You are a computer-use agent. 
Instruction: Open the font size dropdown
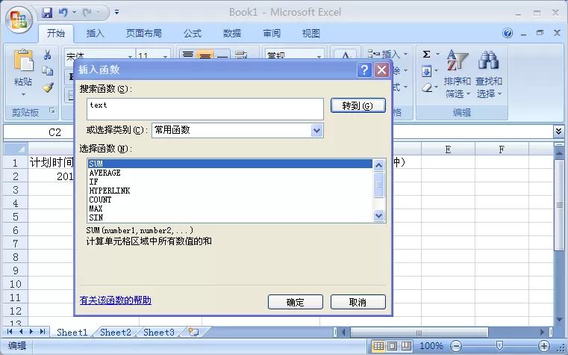165,56
